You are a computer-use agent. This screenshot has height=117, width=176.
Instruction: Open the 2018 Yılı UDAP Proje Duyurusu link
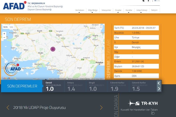tap(39, 108)
